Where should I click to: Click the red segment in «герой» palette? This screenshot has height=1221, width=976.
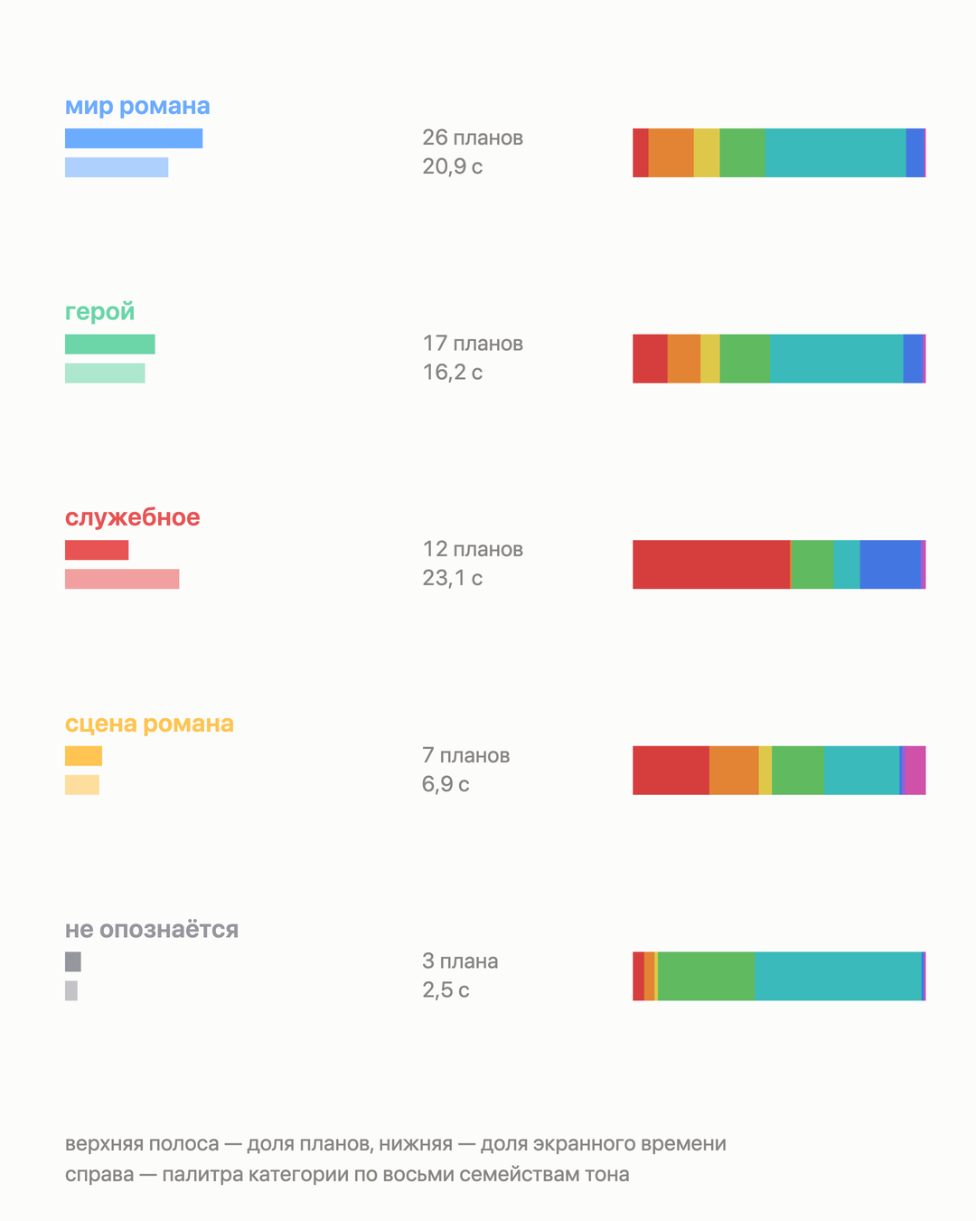coord(650,359)
